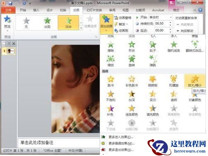This screenshot has width=208, height=156.
Task: Choose the 旋转 (Swivel) entrance effect
Action: pyautogui.click(x=131, y=61)
